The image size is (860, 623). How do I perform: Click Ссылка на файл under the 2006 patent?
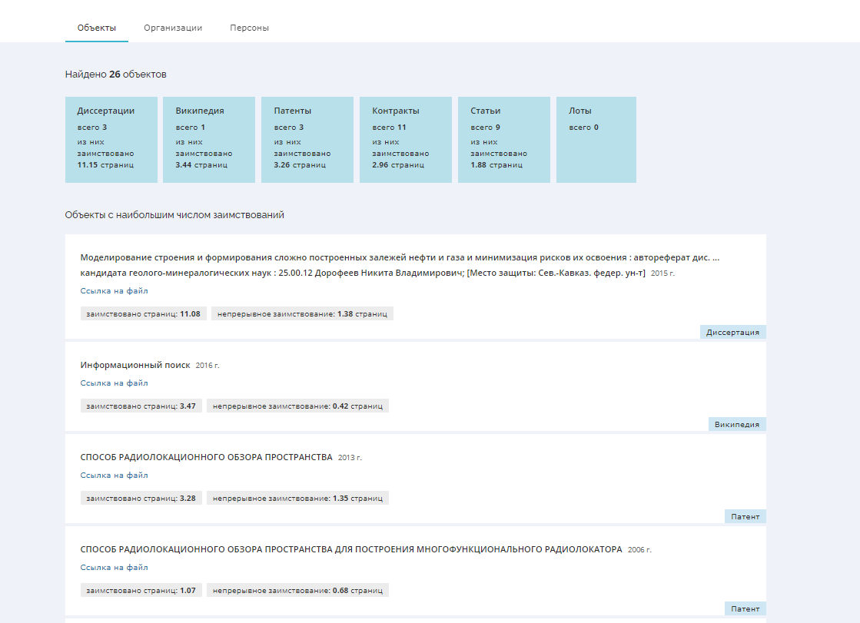click(114, 568)
